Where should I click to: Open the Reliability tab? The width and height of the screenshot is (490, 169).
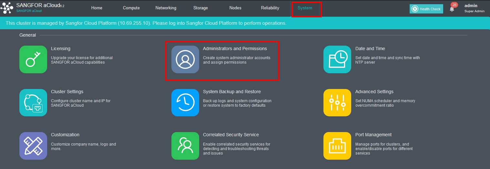coord(270,8)
